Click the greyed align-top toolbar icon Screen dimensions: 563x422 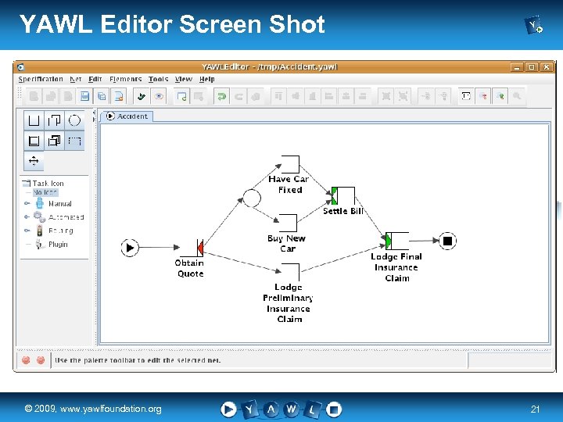pyautogui.click(x=278, y=96)
